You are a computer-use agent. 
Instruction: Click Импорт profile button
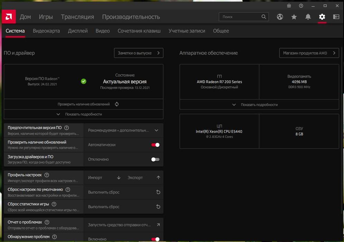tap(104, 178)
